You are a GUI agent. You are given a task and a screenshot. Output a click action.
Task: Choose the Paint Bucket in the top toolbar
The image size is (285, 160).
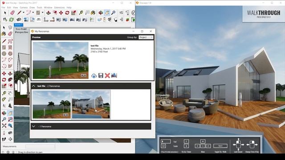pyautogui.click(x=93, y=13)
